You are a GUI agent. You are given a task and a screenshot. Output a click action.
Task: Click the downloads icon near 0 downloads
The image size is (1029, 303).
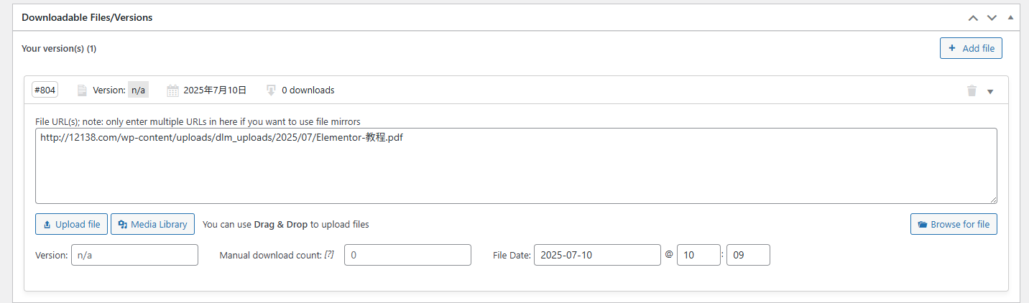click(x=271, y=90)
